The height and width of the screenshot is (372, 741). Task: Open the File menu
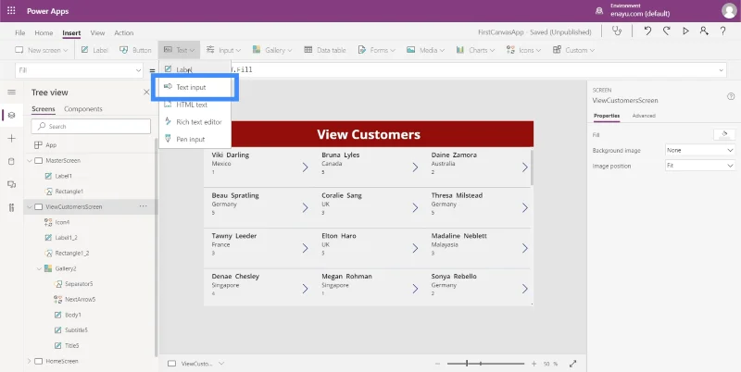(x=19, y=32)
